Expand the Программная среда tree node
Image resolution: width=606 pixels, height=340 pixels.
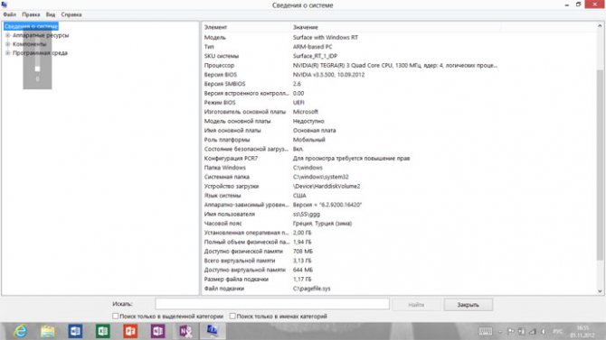tap(7, 53)
